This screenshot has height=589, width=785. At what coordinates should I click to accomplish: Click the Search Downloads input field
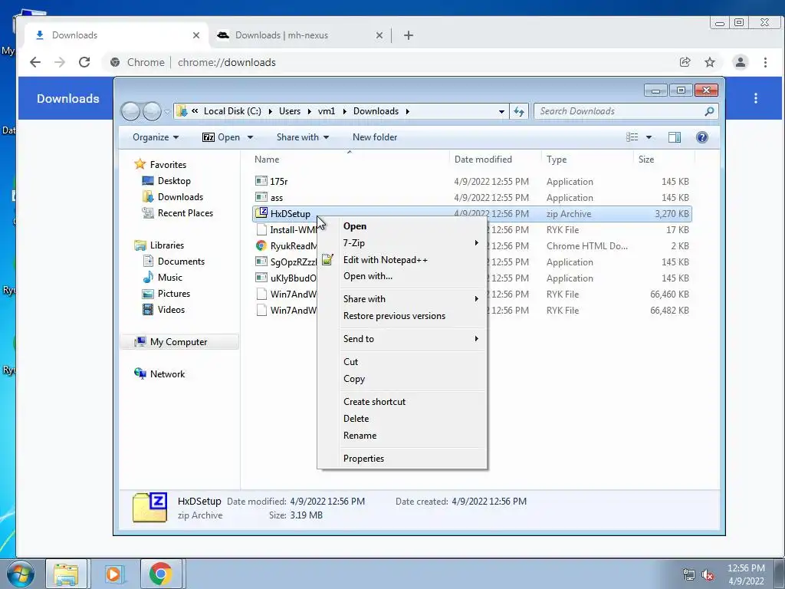pyautogui.click(x=619, y=111)
